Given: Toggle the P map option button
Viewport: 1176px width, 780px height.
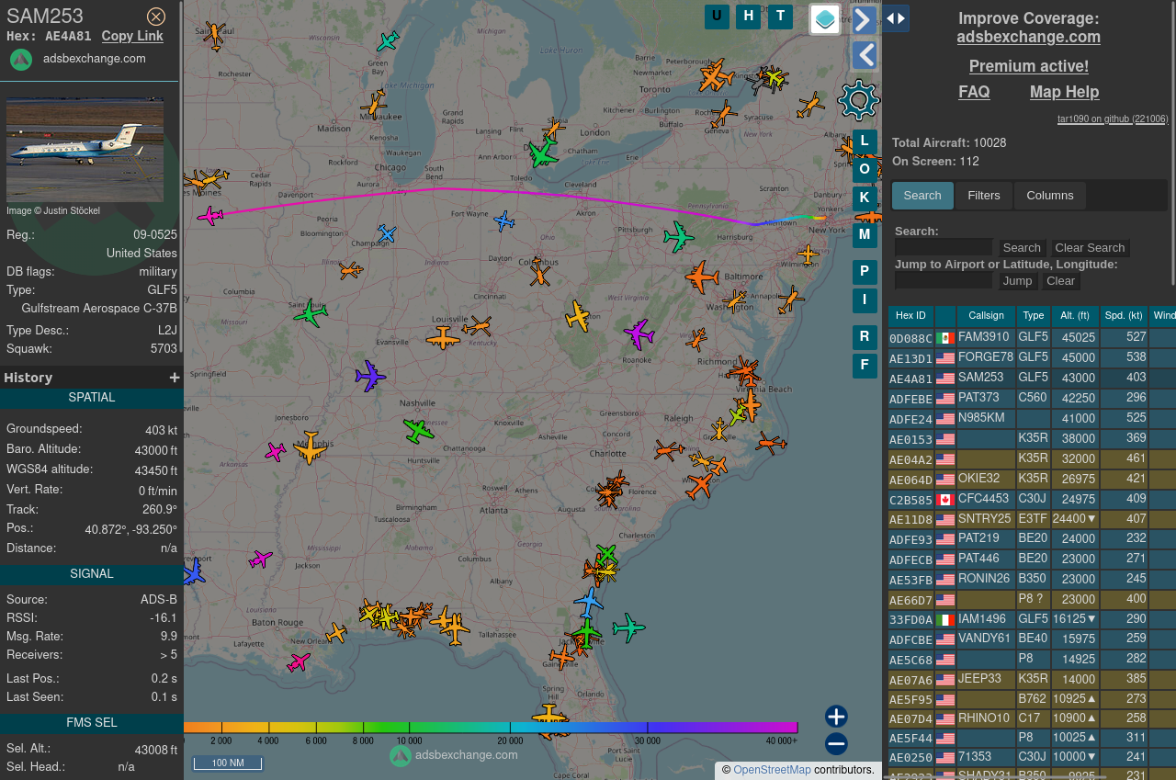Looking at the screenshot, I should [x=865, y=273].
